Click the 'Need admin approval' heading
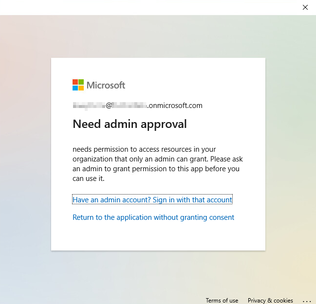 pos(130,124)
